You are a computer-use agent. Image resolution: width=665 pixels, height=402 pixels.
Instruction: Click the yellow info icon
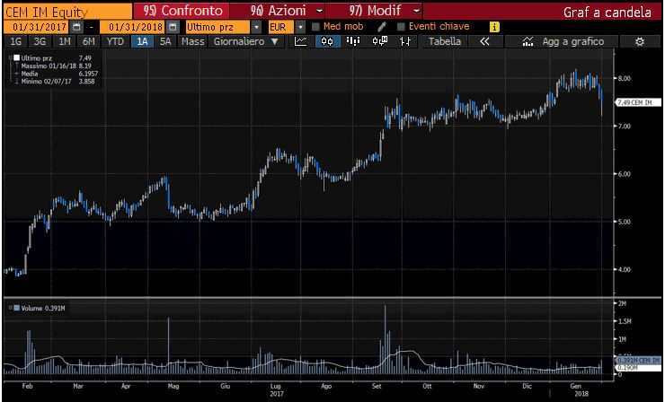494,27
